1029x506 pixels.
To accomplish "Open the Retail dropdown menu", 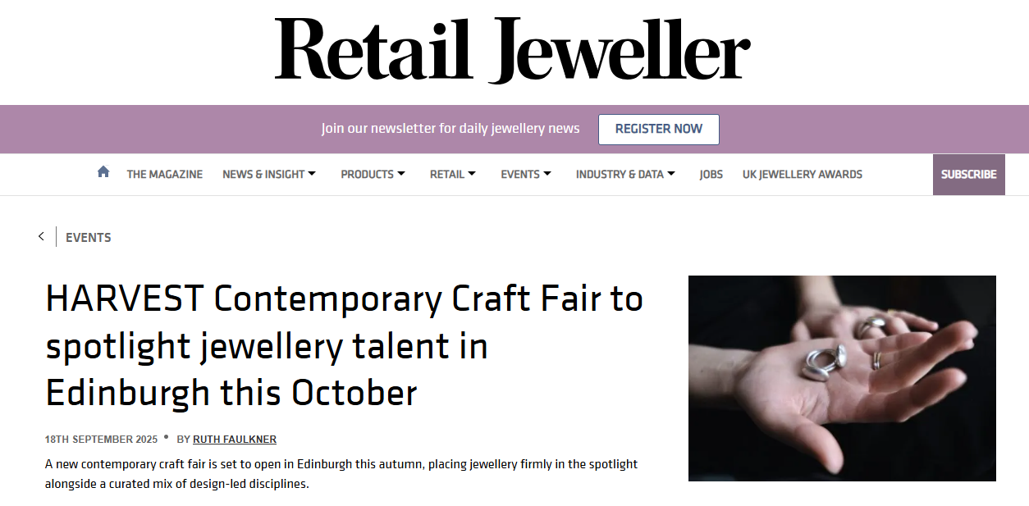I will click(x=453, y=174).
